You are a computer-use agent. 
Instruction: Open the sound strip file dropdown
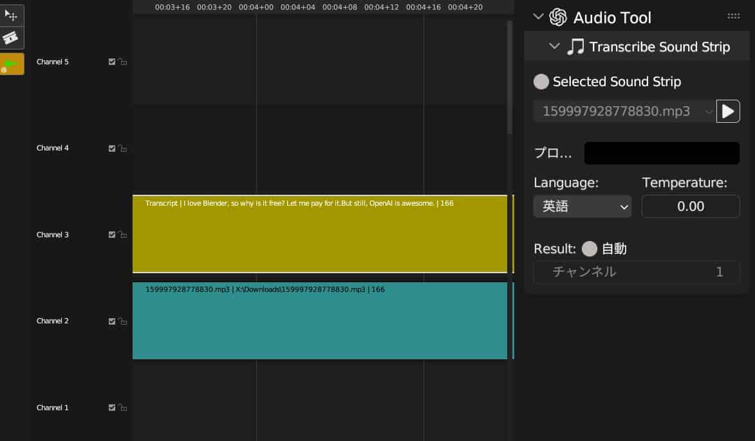click(x=624, y=111)
